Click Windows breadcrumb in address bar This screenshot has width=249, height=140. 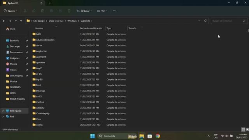coord(72,21)
